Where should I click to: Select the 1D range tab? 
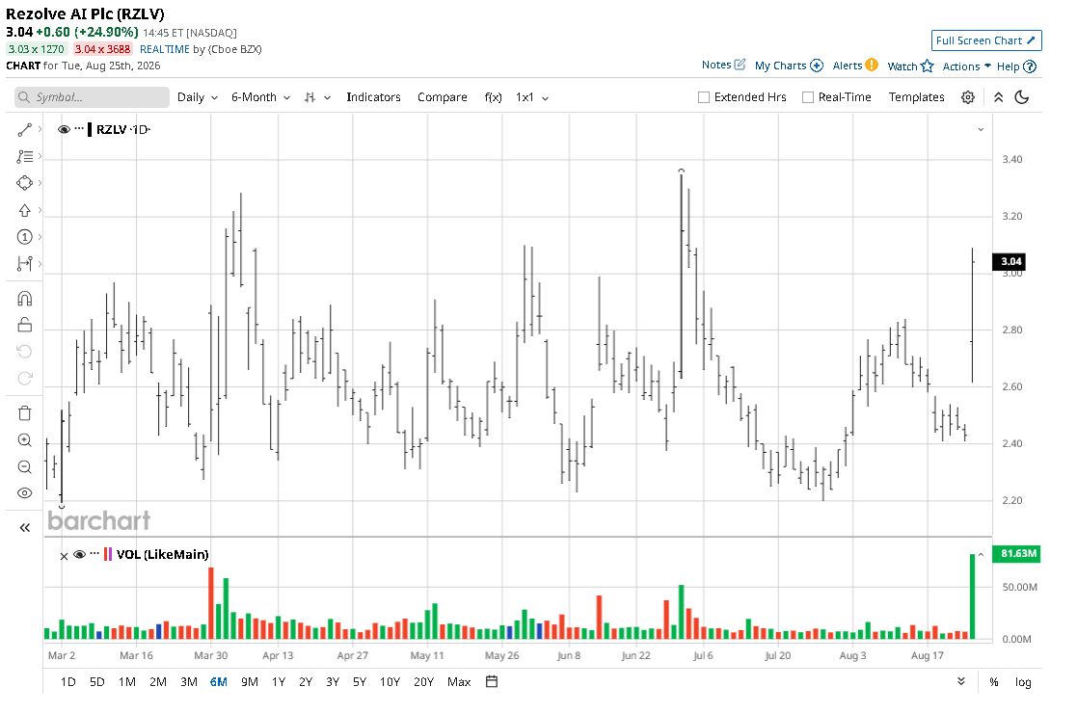coord(68,682)
